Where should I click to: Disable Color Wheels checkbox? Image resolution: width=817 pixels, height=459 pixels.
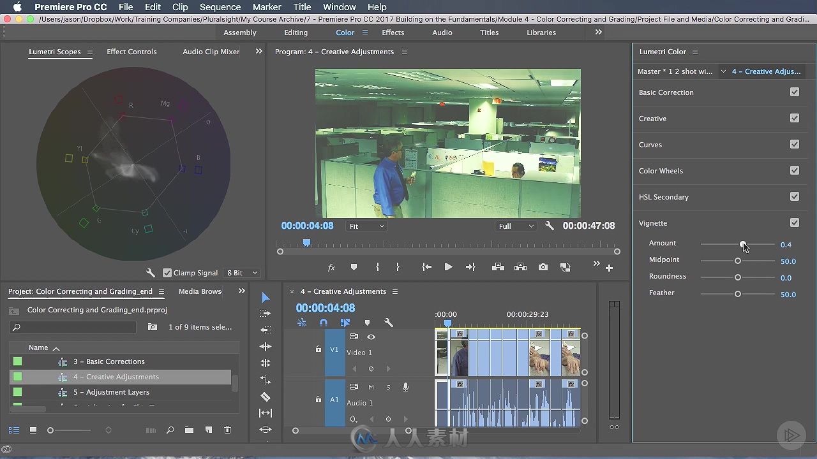(795, 170)
